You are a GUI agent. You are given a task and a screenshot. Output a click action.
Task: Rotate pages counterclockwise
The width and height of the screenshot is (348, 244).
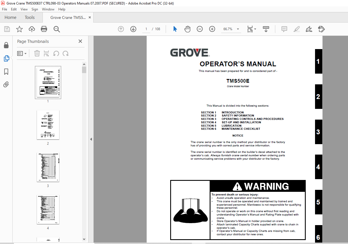point(56,53)
